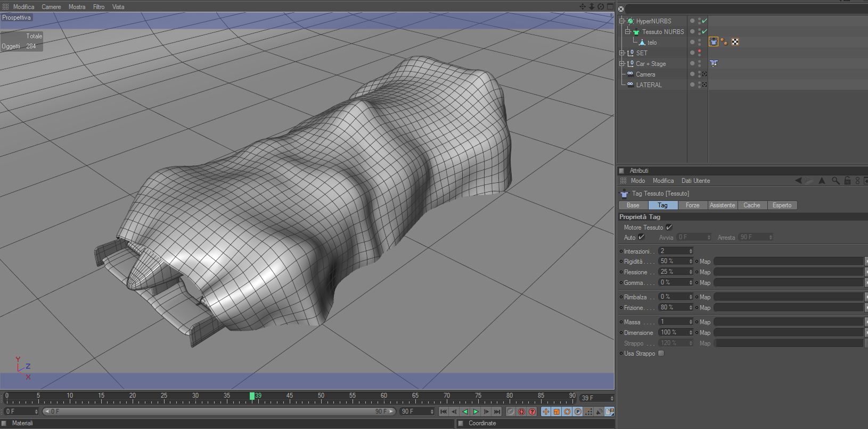Enable the Usa Strappo checkbox
Screen dimensions: 868x429
pyautogui.click(x=661, y=354)
